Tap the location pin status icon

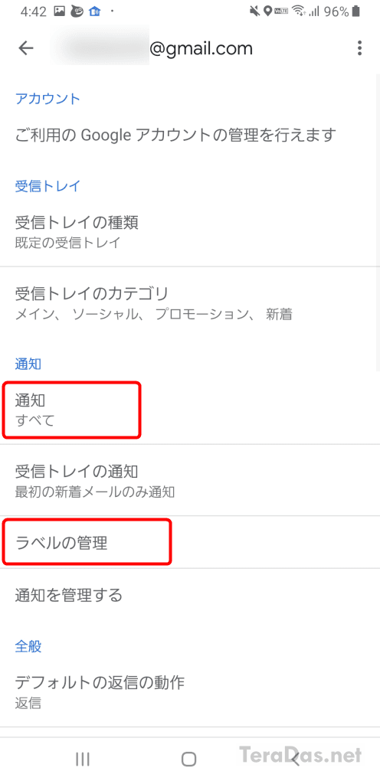pyautogui.click(x=267, y=11)
